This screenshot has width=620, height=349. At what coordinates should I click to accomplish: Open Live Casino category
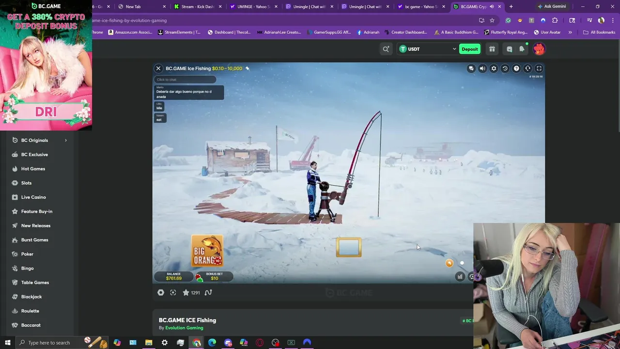[33, 197]
